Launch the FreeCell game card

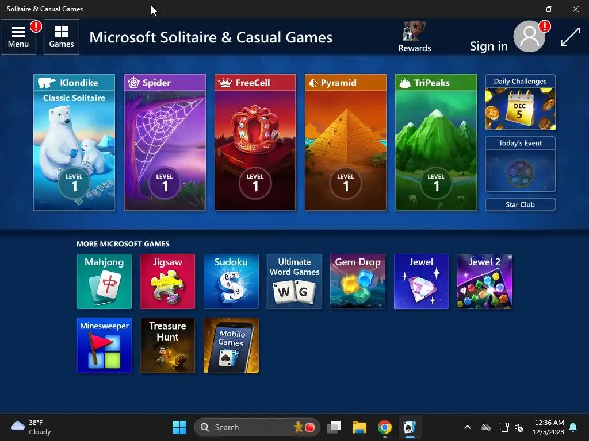[255, 142]
